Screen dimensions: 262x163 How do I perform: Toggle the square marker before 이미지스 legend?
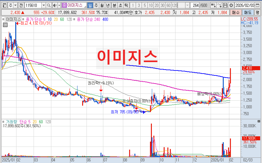click(x=3, y=19)
